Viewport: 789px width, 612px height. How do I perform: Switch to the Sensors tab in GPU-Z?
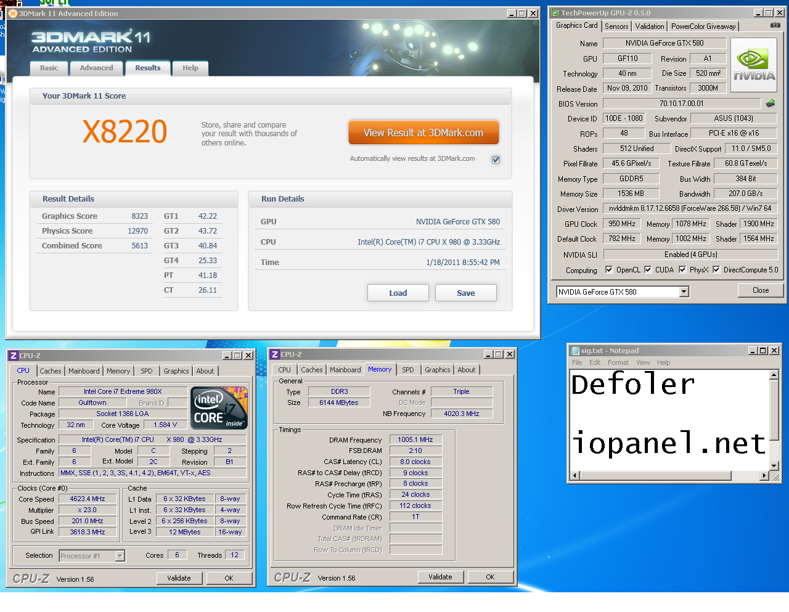click(616, 27)
